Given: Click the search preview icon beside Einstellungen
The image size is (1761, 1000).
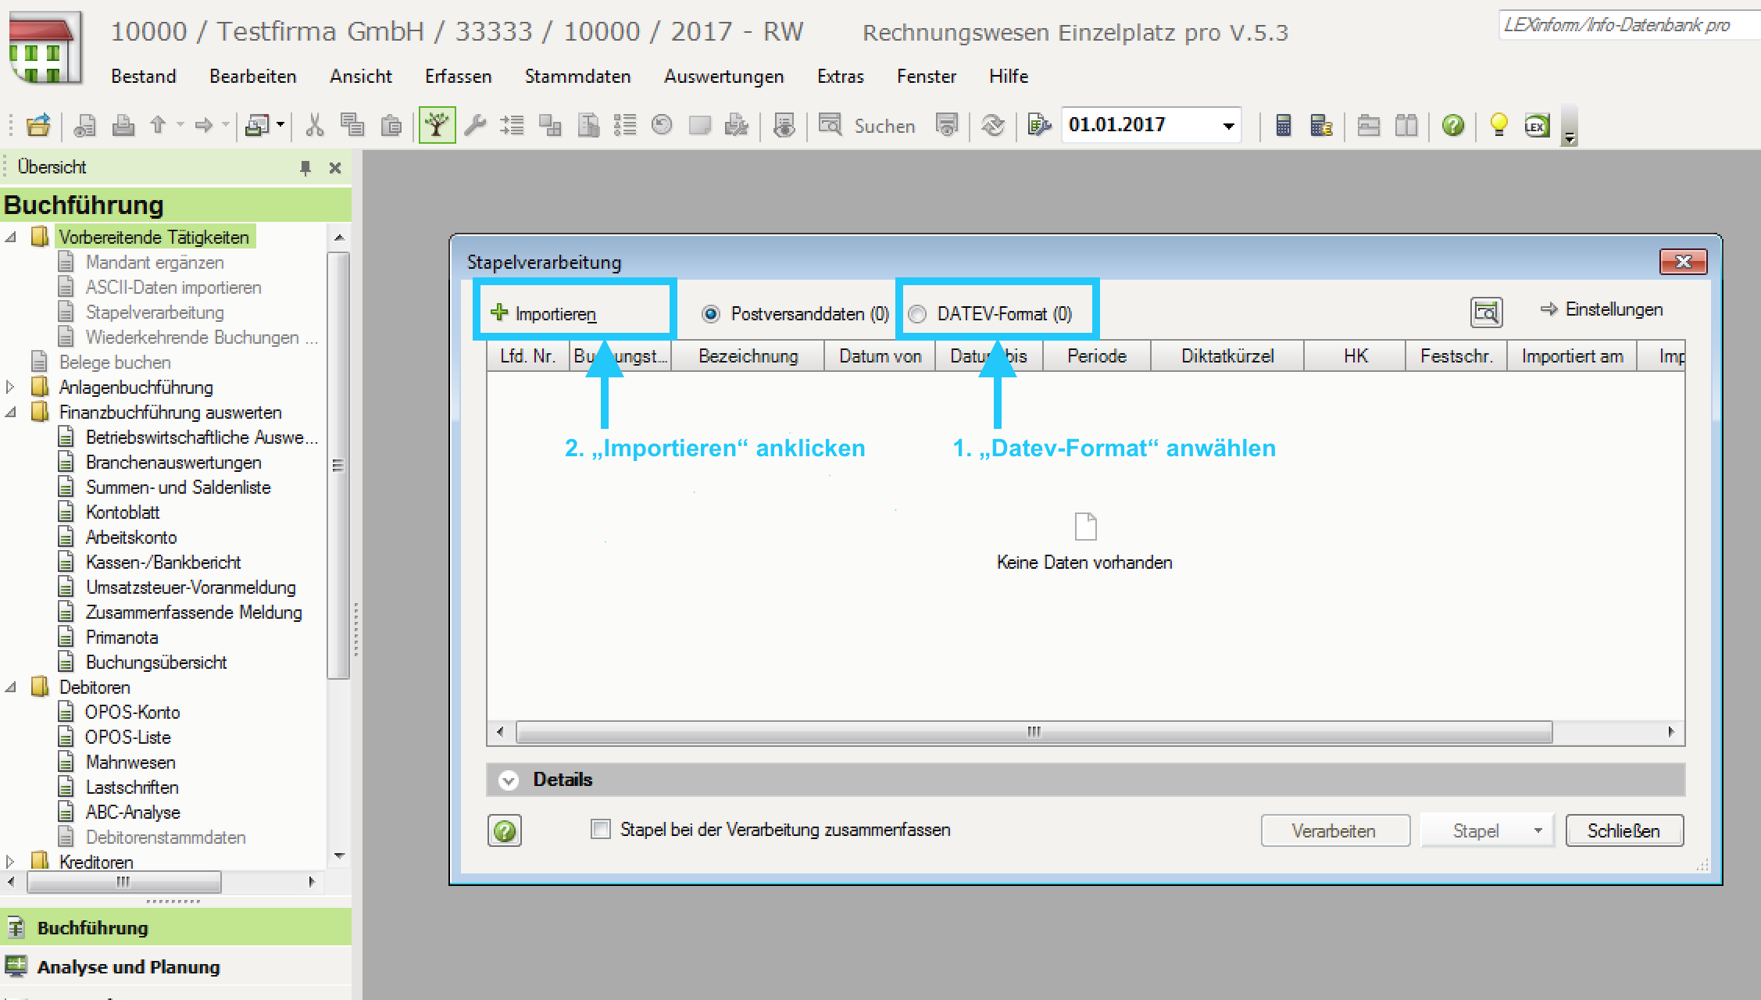Looking at the screenshot, I should [1486, 312].
